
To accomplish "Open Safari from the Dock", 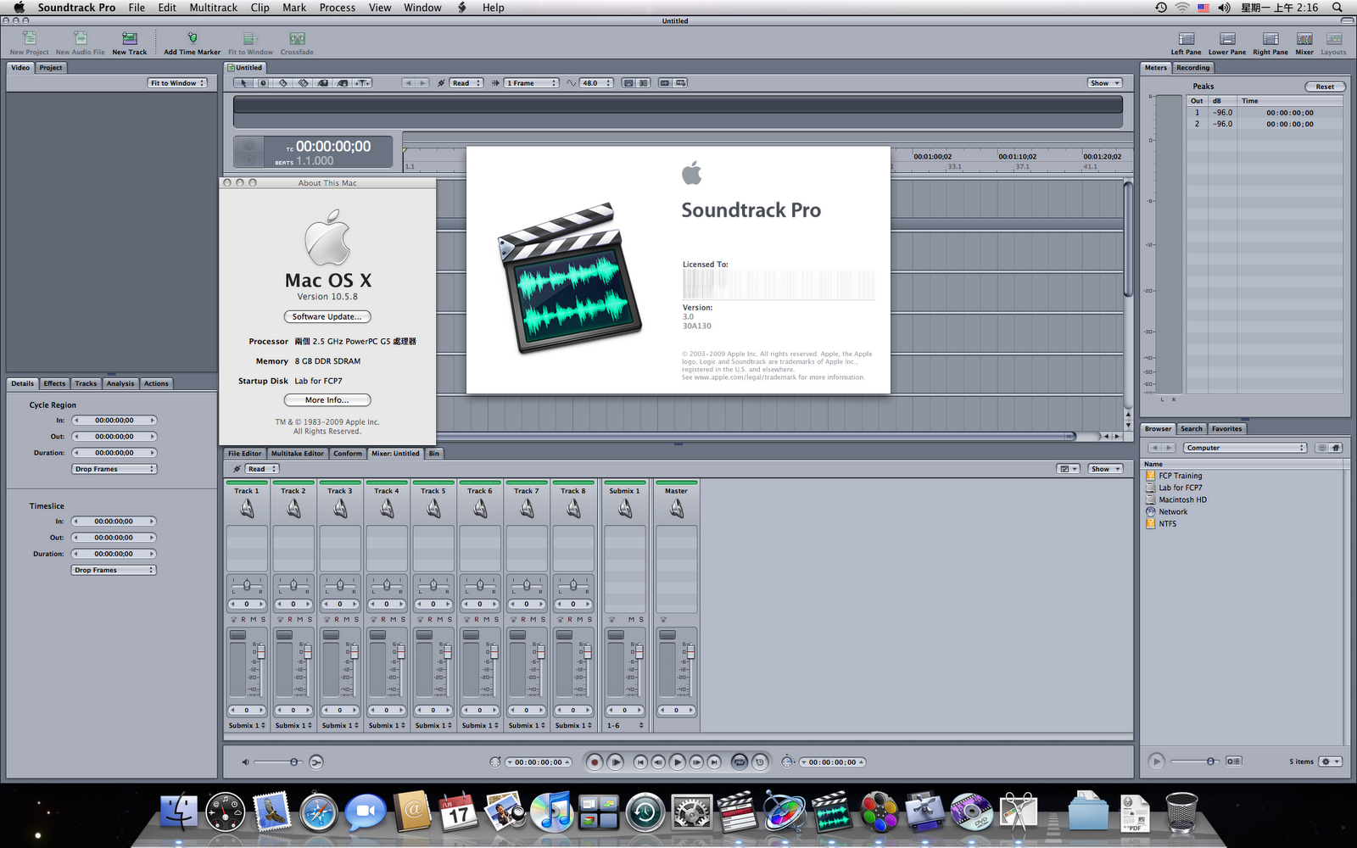I will (x=319, y=812).
